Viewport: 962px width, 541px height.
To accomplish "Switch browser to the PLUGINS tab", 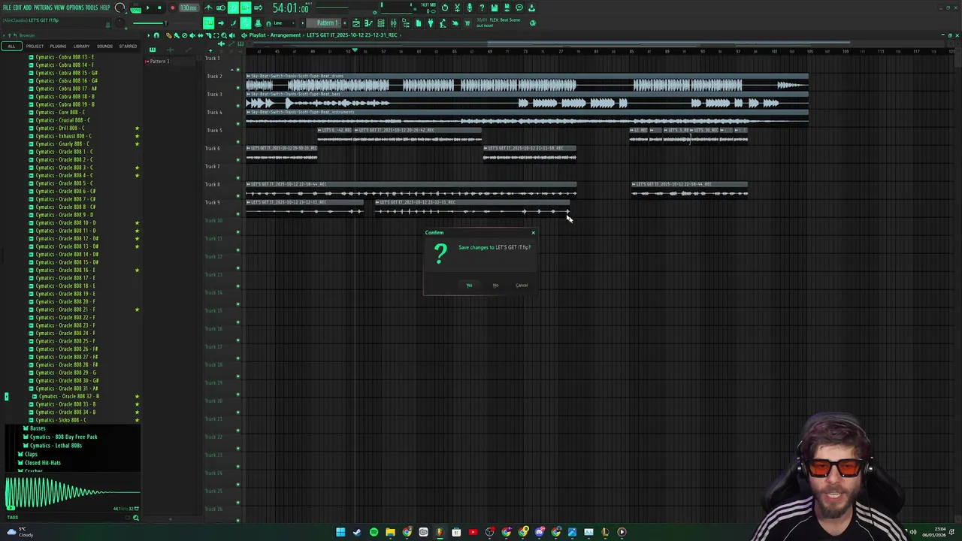I will pyautogui.click(x=58, y=47).
